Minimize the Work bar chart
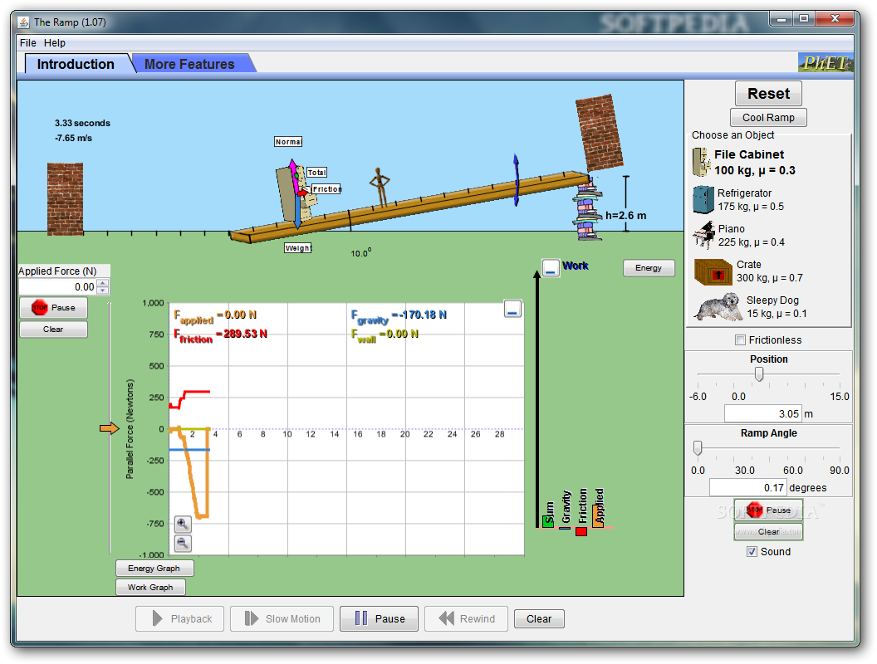 [x=551, y=268]
